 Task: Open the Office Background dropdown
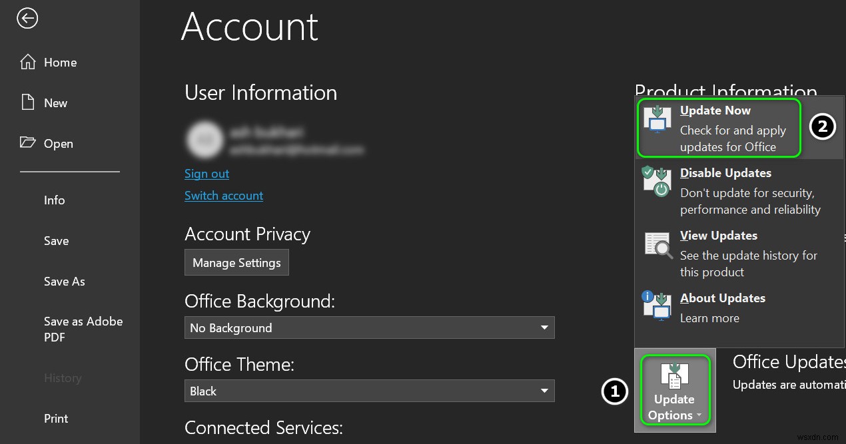(545, 328)
